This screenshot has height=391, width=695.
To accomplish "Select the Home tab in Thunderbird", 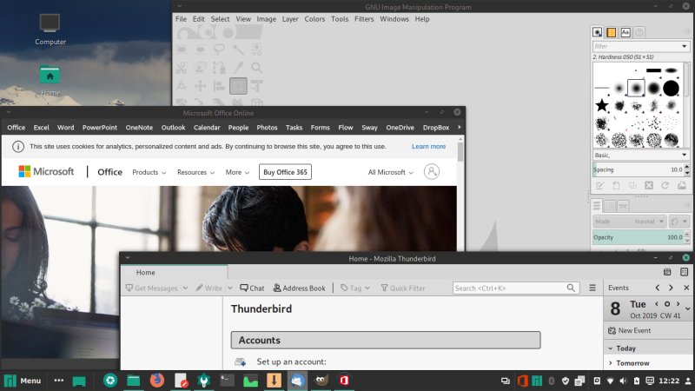I will 175,272.
